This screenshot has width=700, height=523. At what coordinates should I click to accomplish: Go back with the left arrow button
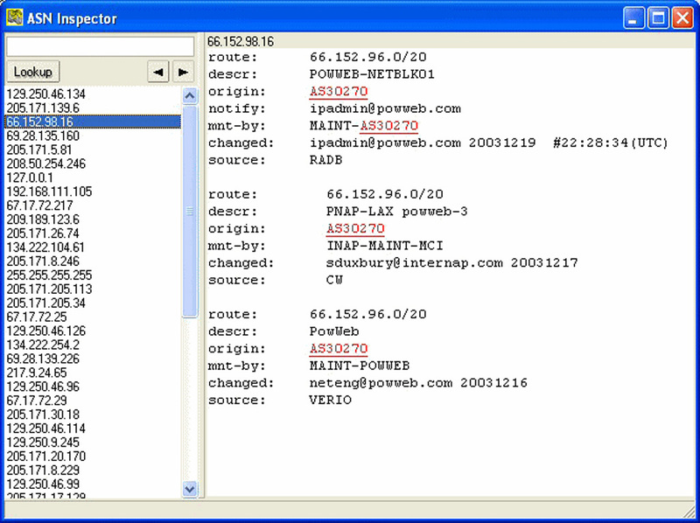158,72
